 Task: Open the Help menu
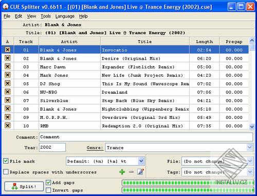83,16
